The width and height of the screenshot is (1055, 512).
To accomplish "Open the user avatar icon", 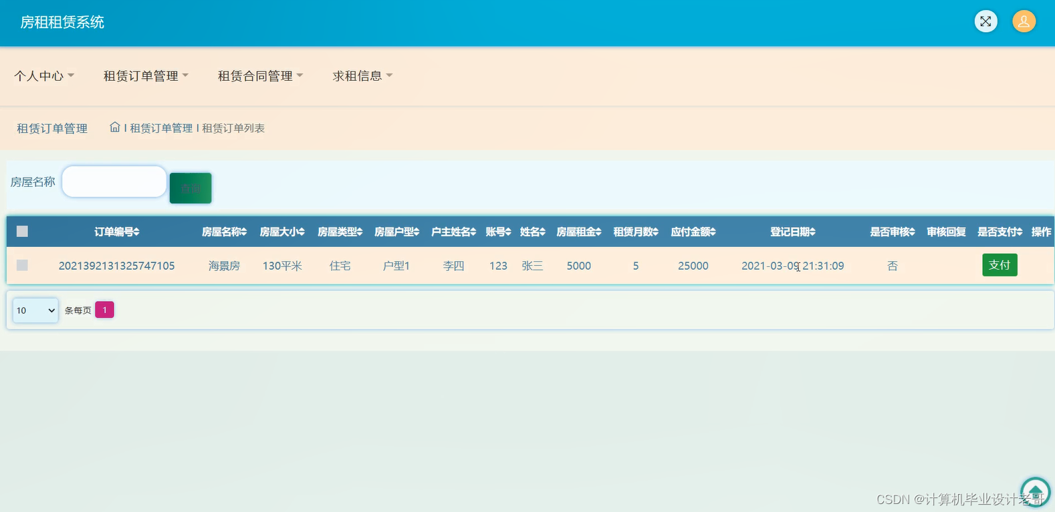I will click(1024, 21).
